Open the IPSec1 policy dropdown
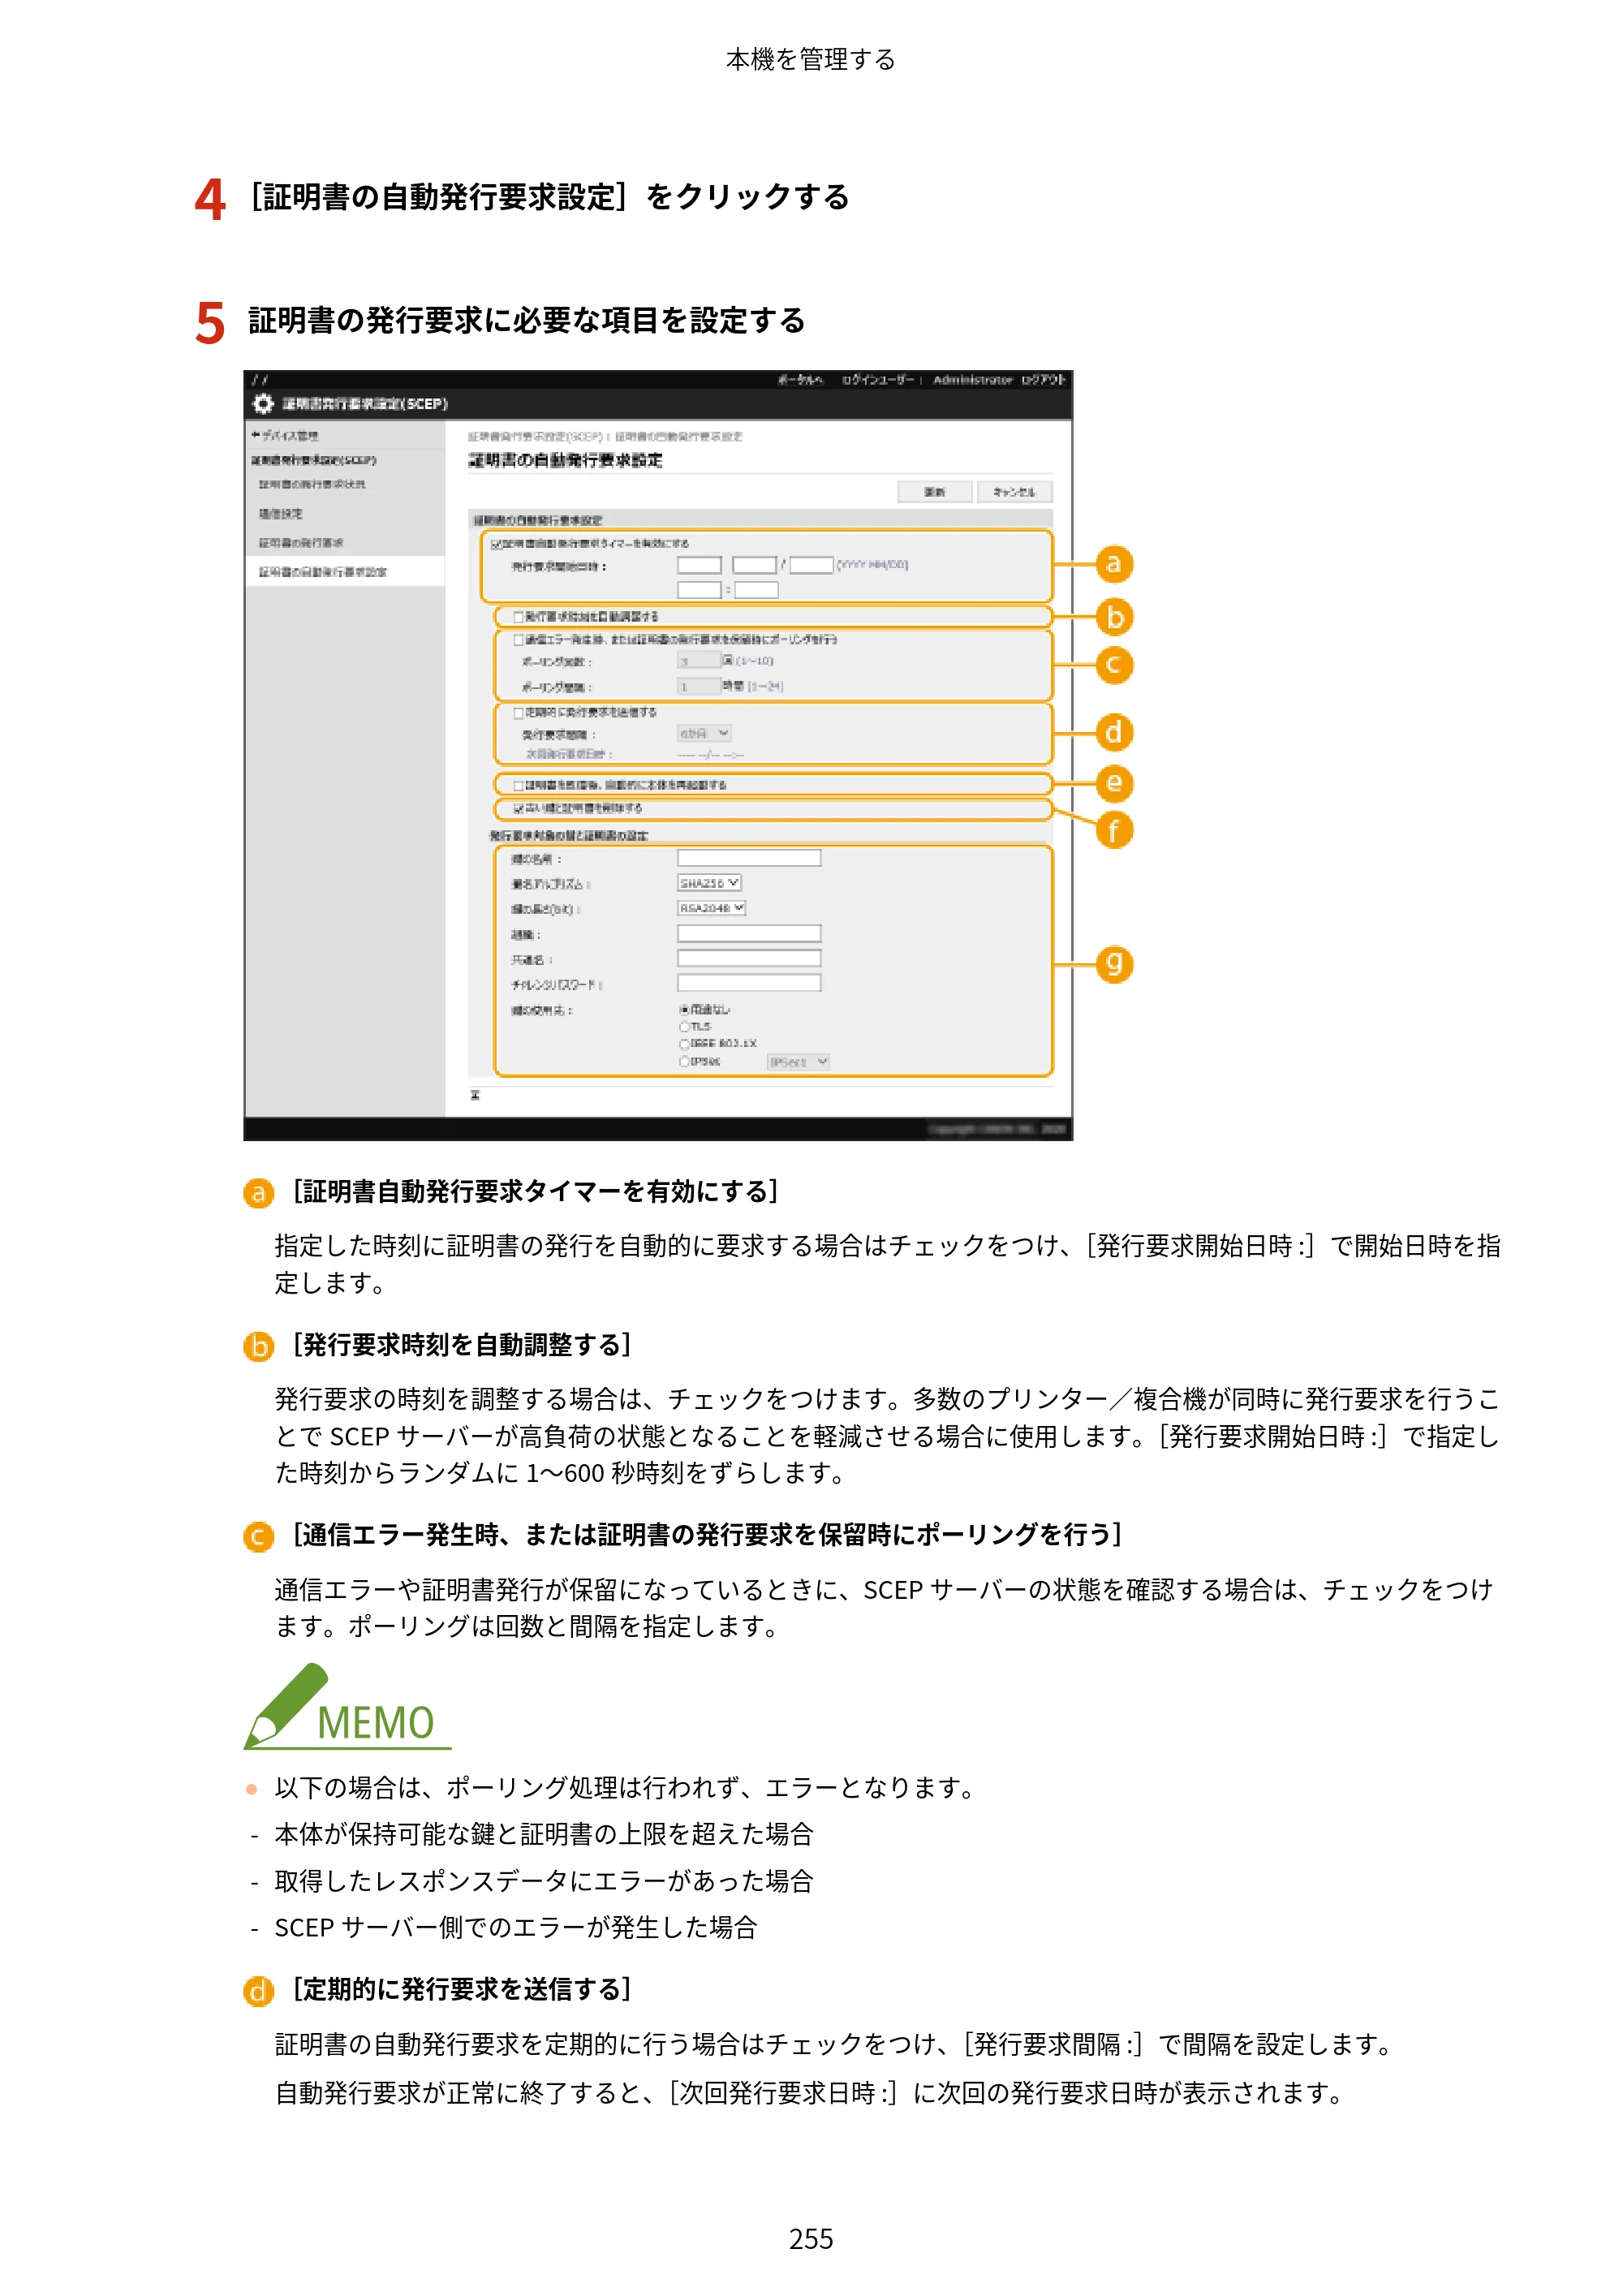Screen dimensions: 1623x2296 (799, 1062)
